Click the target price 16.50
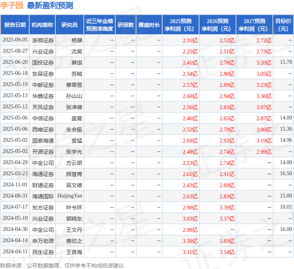294x269 pixels. tap(286, 173)
